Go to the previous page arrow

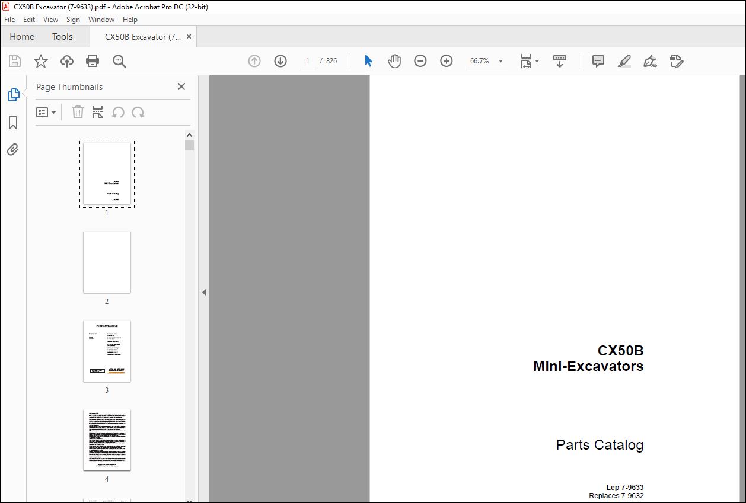pyautogui.click(x=254, y=61)
